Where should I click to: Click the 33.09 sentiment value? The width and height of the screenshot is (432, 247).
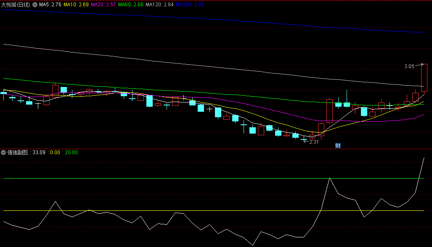pos(39,152)
